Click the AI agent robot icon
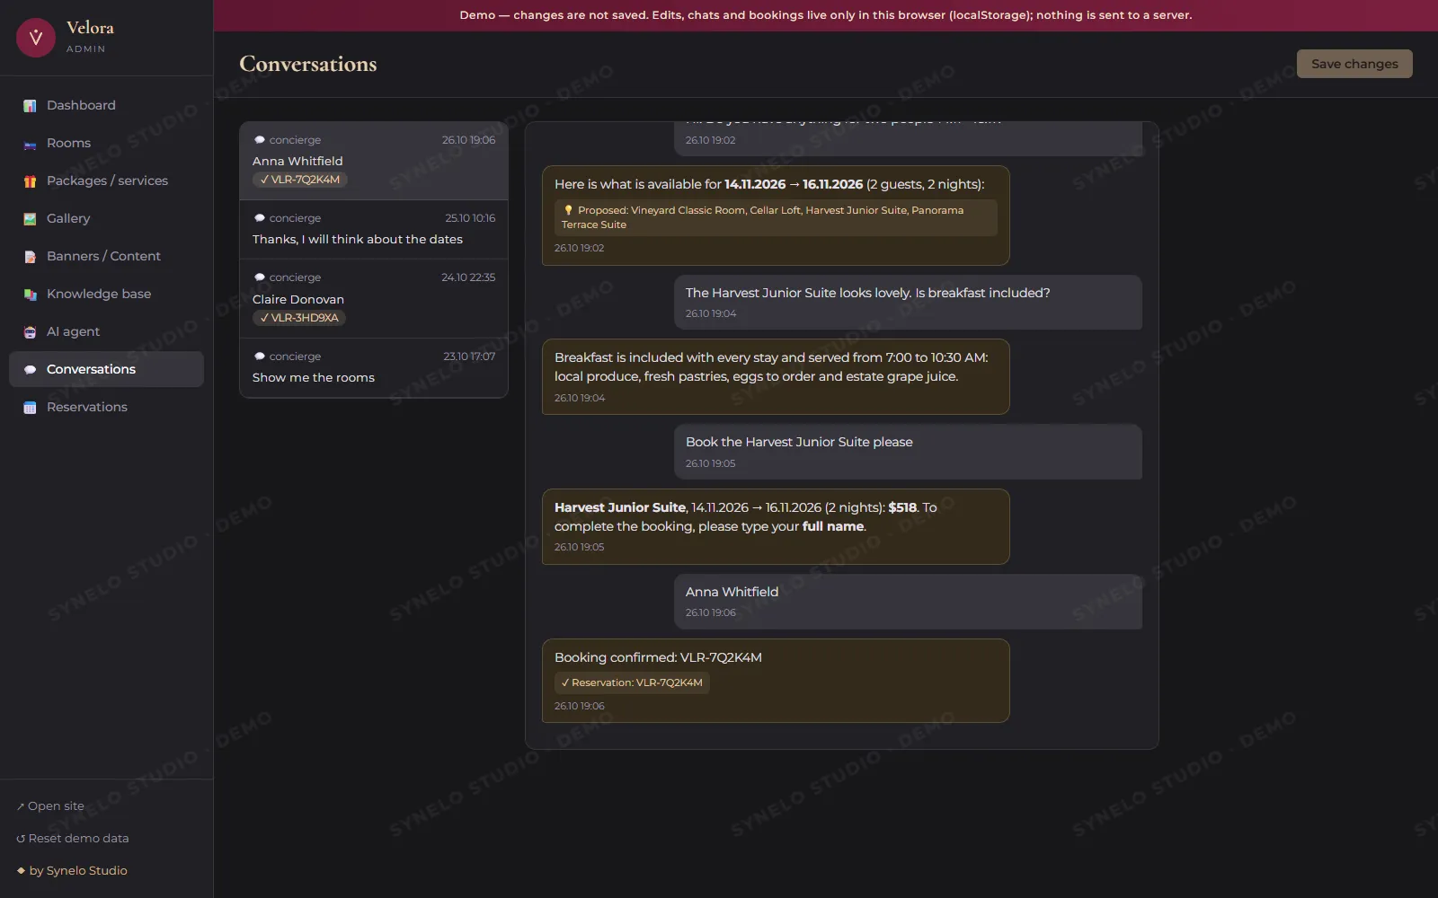1438x898 pixels. [30, 331]
